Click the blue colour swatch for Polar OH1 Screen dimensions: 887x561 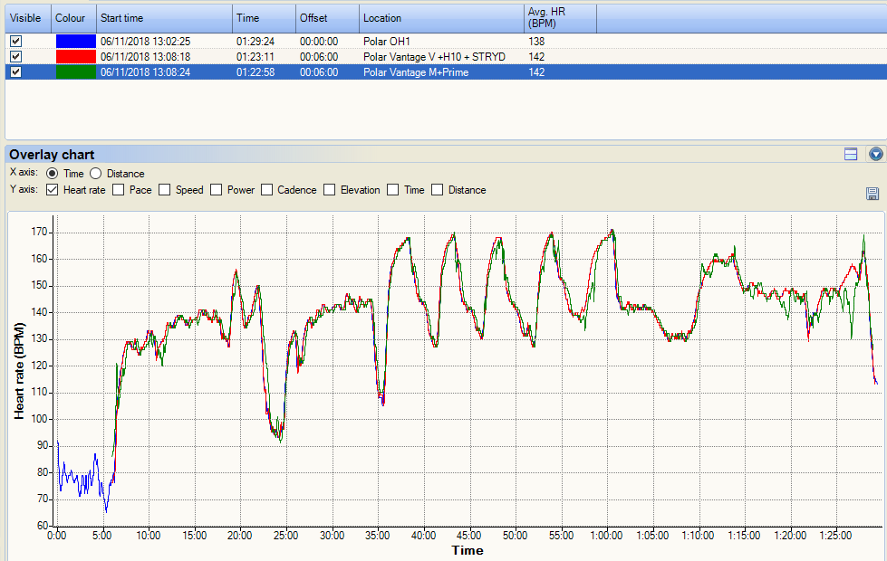pos(75,42)
